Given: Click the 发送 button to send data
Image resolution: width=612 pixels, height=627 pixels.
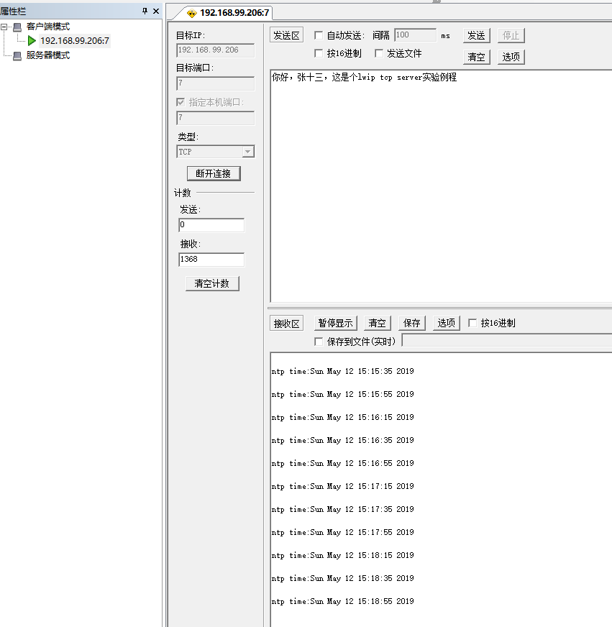Looking at the screenshot, I should (x=477, y=35).
